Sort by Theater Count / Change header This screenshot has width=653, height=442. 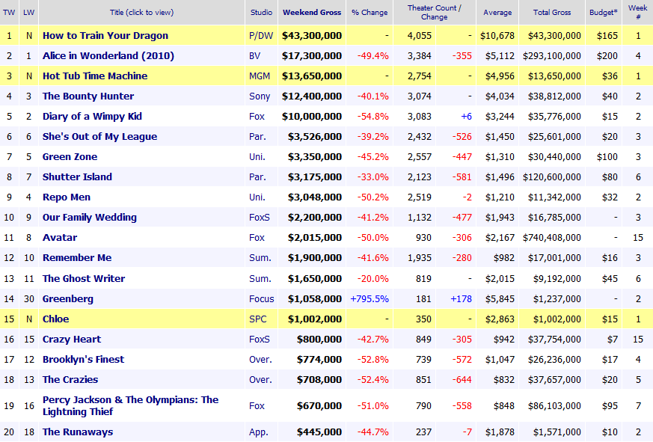tap(434, 13)
